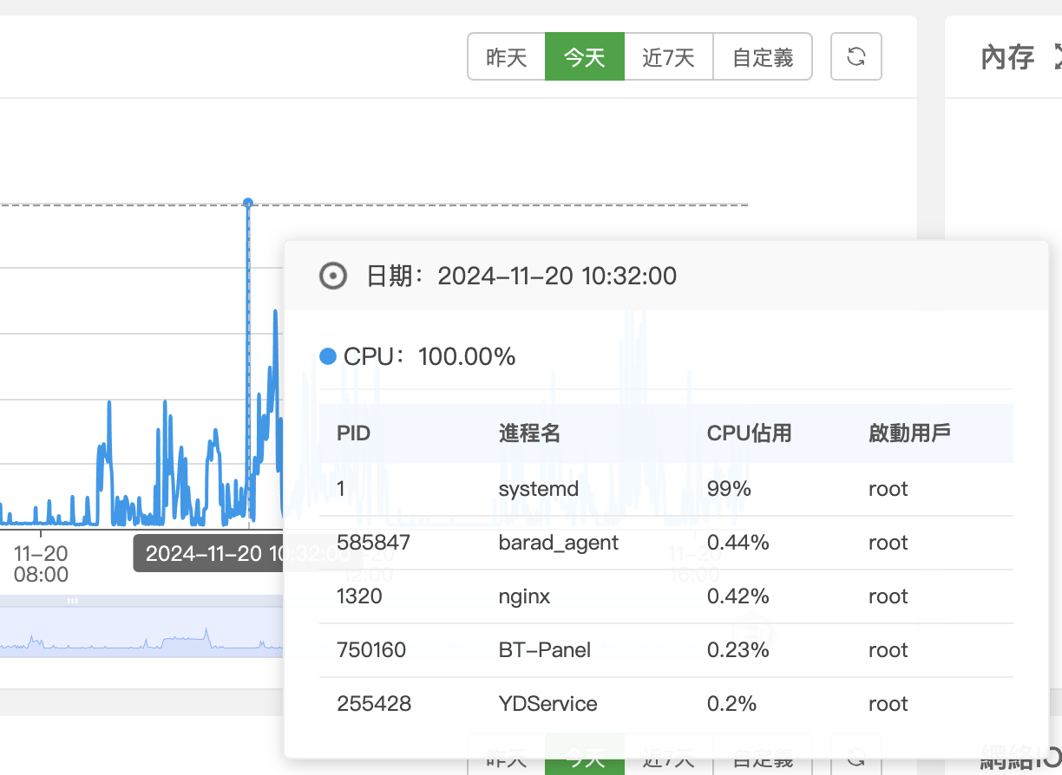Click the 啟動用戶 column header
The height and width of the screenshot is (775, 1062).
point(910,433)
